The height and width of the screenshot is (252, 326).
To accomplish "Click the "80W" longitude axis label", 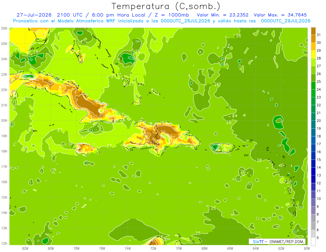I will pyautogui.click(x=51, y=248).
